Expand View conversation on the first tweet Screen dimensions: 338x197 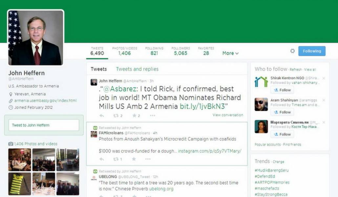point(227,115)
